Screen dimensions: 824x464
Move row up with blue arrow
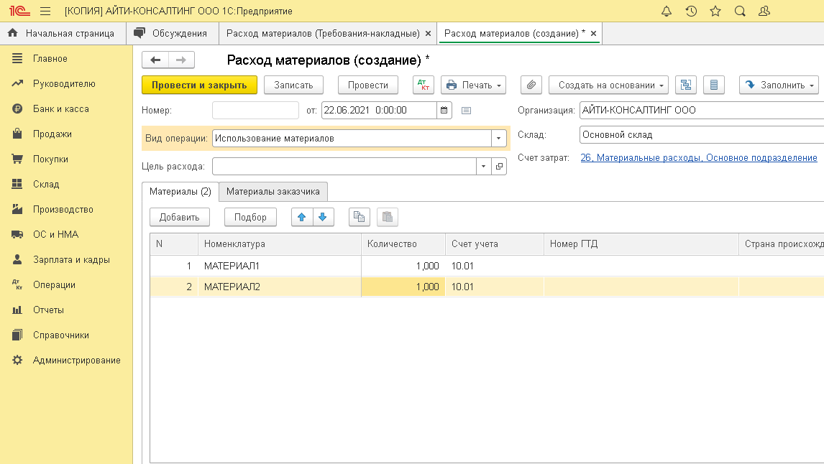(302, 217)
